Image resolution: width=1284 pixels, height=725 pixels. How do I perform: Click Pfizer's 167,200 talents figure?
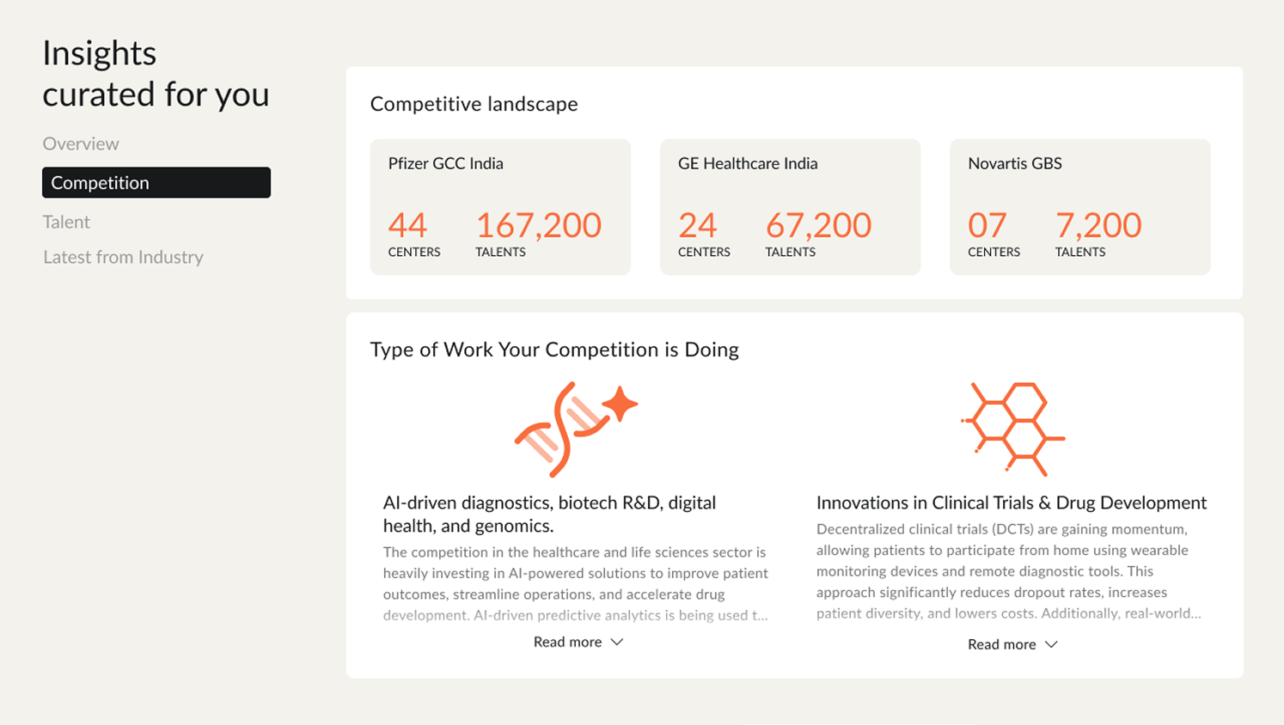(x=538, y=225)
